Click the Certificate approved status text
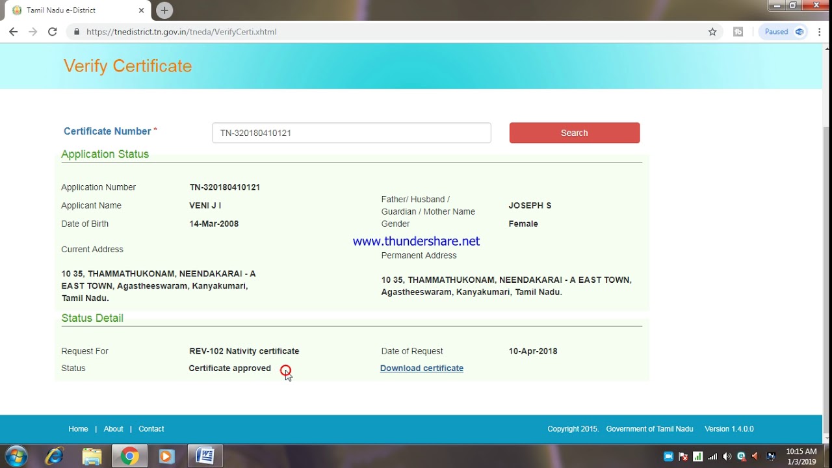Viewport: 832px width, 468px height. coord(229,368)
